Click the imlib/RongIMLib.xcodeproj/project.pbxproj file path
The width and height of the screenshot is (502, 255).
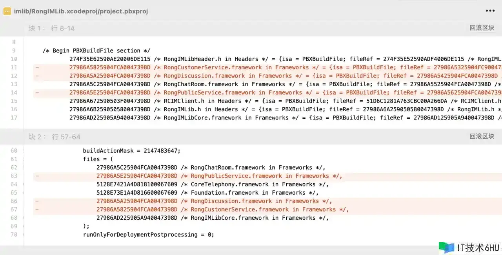click(81, 11)
